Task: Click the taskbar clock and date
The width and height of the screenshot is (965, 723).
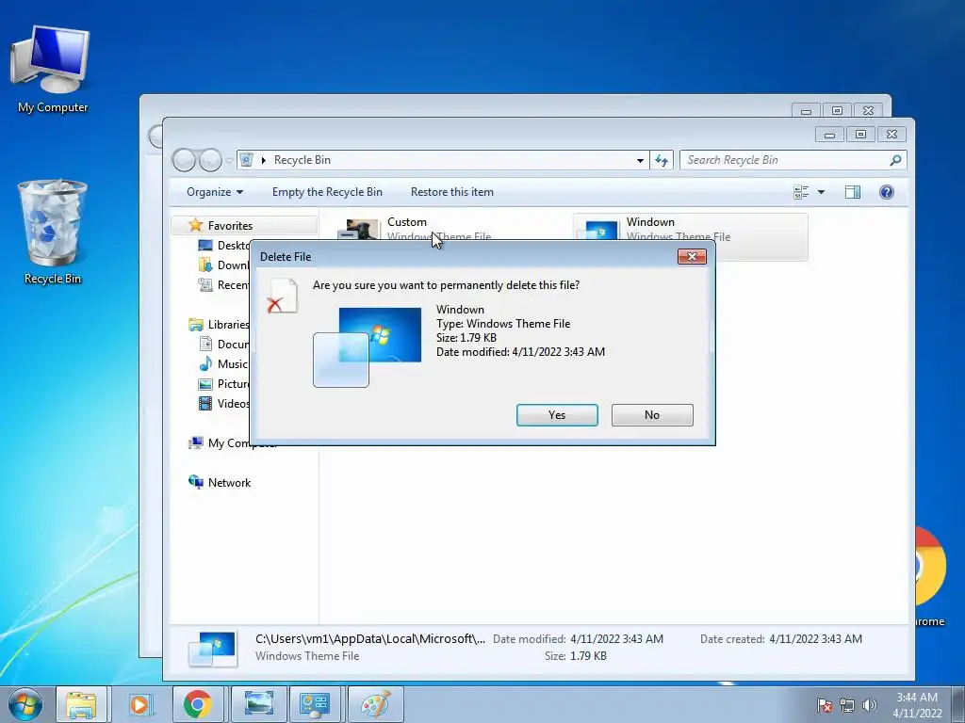Action: coord(917,705)
